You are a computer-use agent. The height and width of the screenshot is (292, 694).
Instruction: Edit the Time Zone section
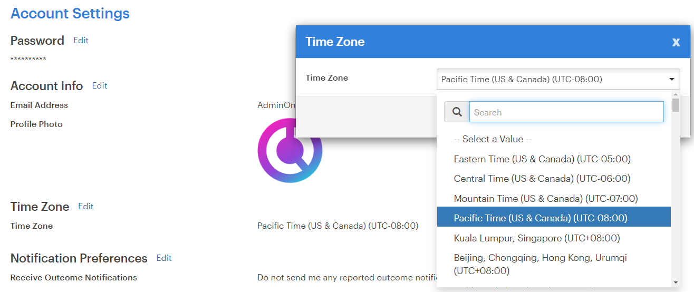coord(85,207)
